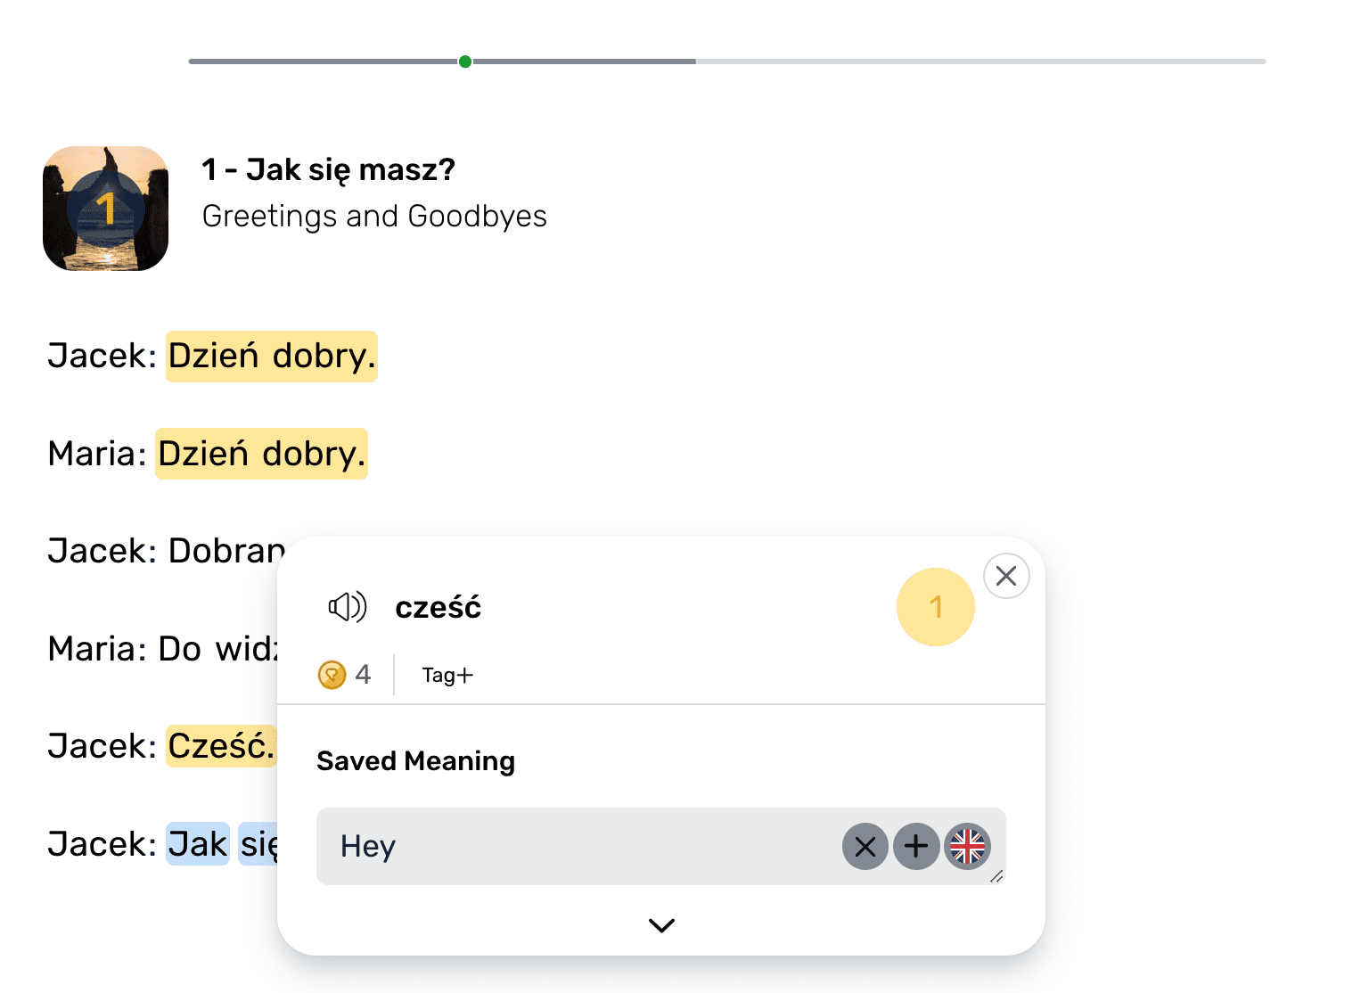The width and height of the screenshot is (1369, 993).
Task: Click the speaker icon beside the word cześć
Action: 346,607
